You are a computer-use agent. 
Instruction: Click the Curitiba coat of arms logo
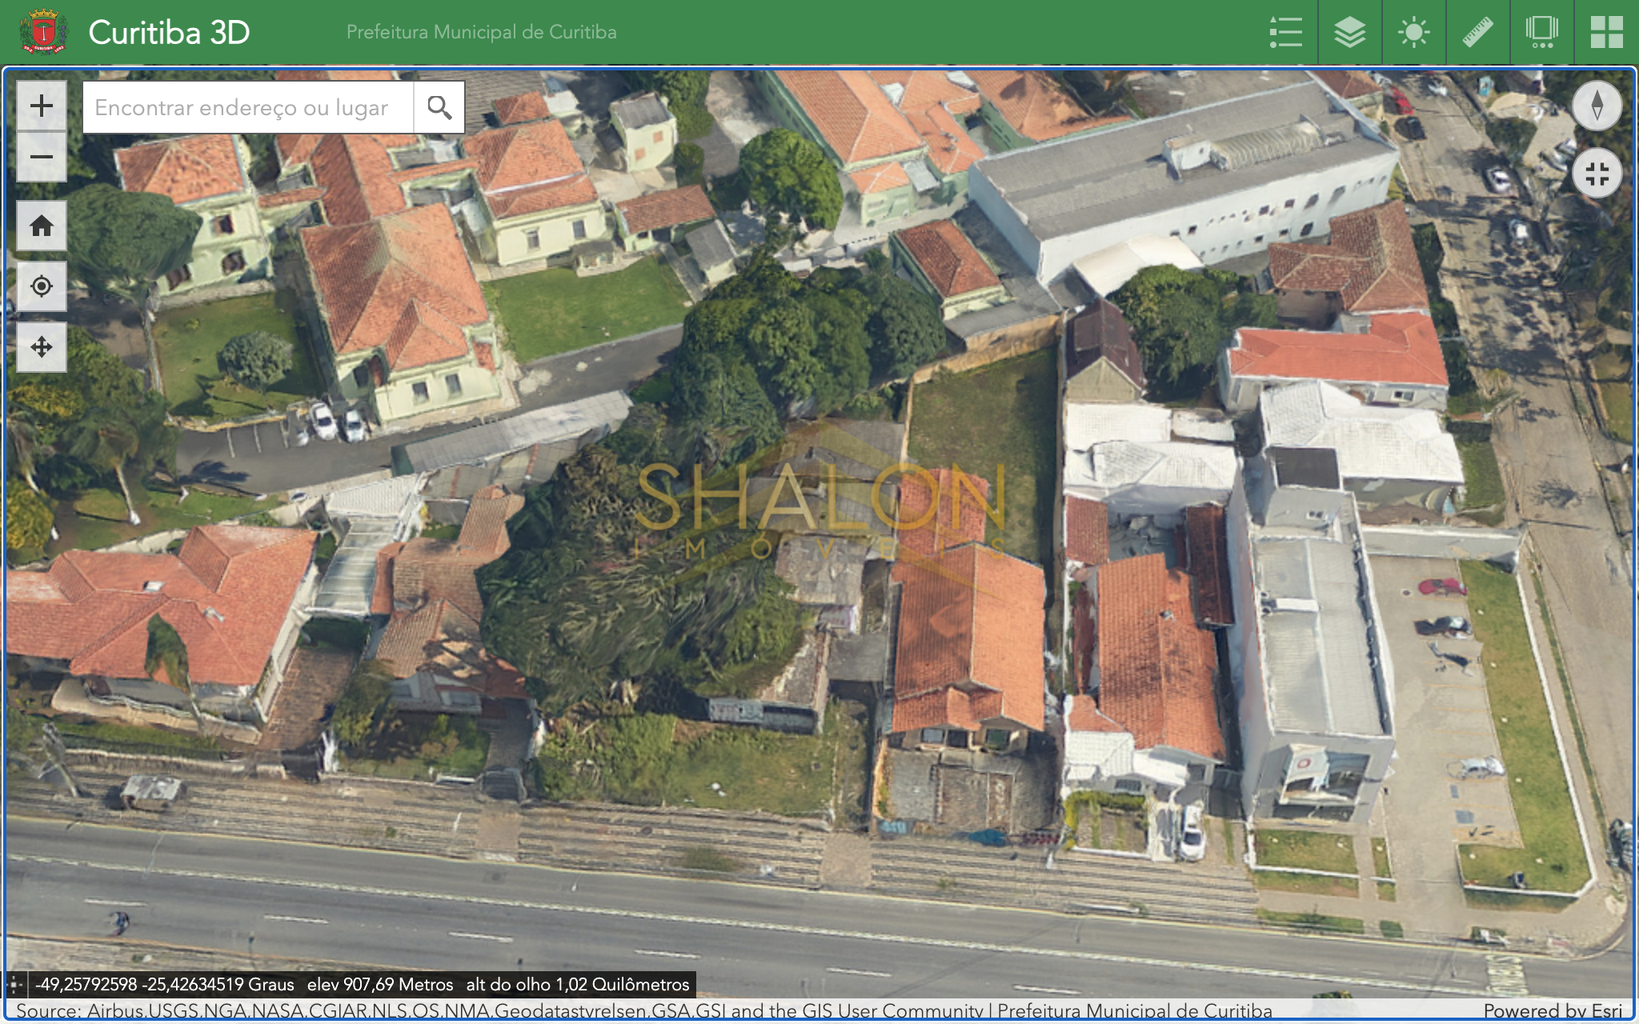43,32
